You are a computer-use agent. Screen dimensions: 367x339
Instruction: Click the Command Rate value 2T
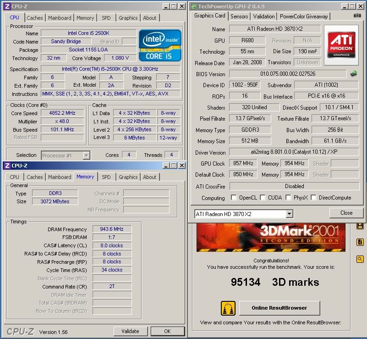112,286
